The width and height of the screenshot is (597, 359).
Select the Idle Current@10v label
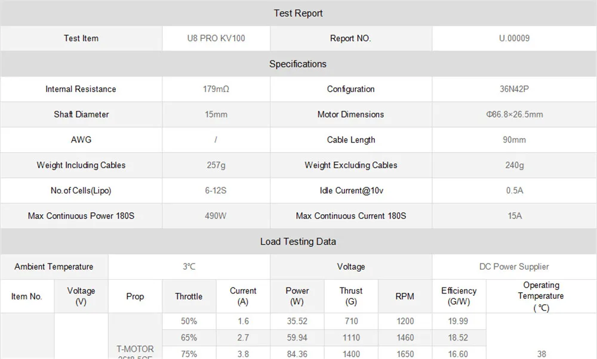351,190
